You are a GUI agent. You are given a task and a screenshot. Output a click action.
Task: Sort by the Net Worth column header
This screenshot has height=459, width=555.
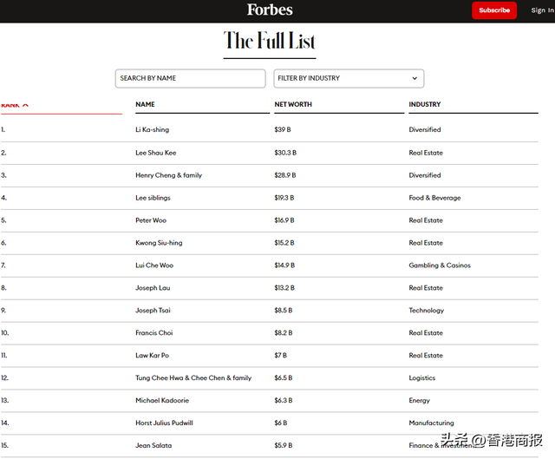tap(293, 104)
